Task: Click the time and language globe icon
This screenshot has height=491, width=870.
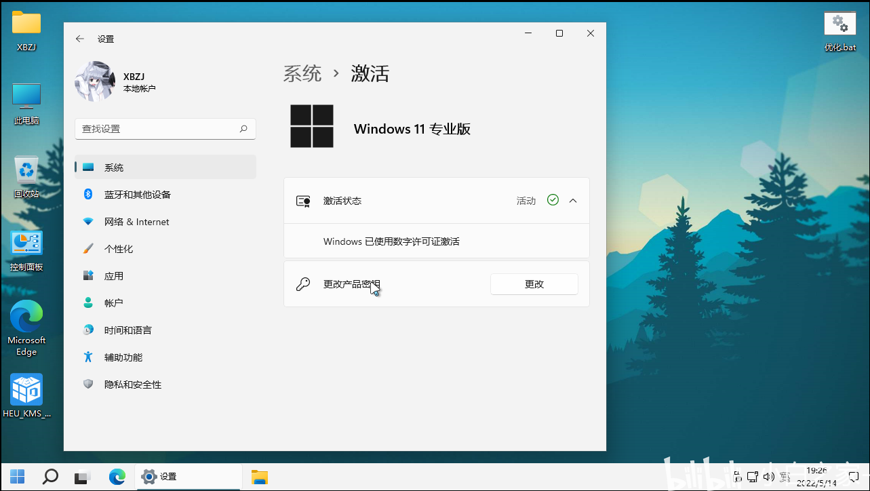Action: (88, 330)
